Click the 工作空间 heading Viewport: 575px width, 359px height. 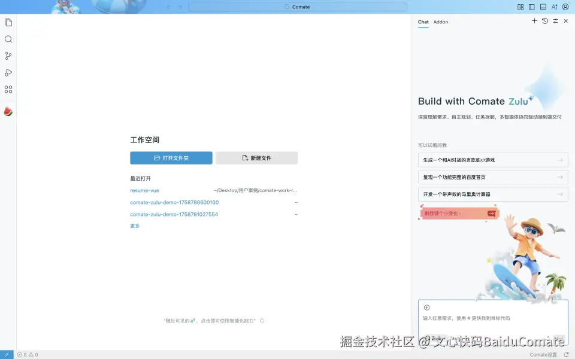pos(145,140)
